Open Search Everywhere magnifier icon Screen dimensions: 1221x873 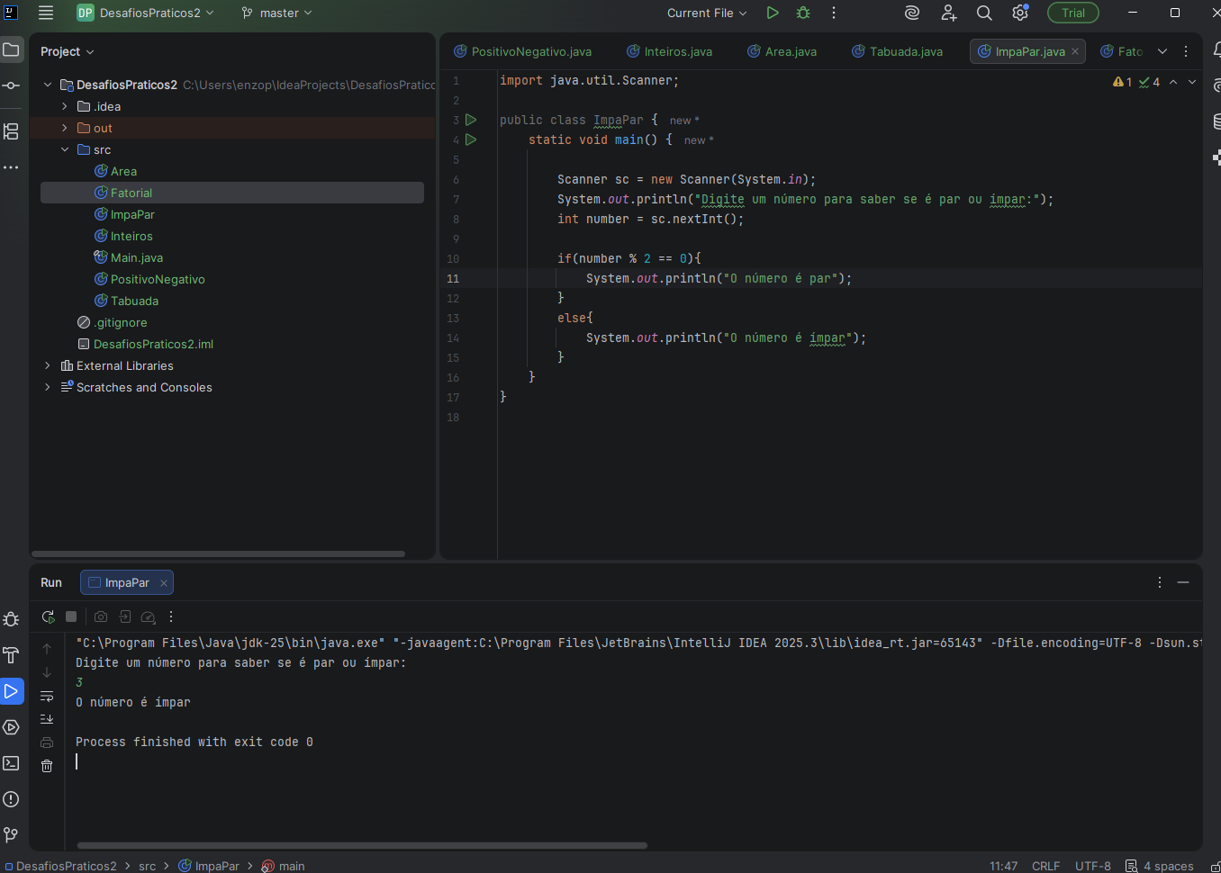click(984, 13)
